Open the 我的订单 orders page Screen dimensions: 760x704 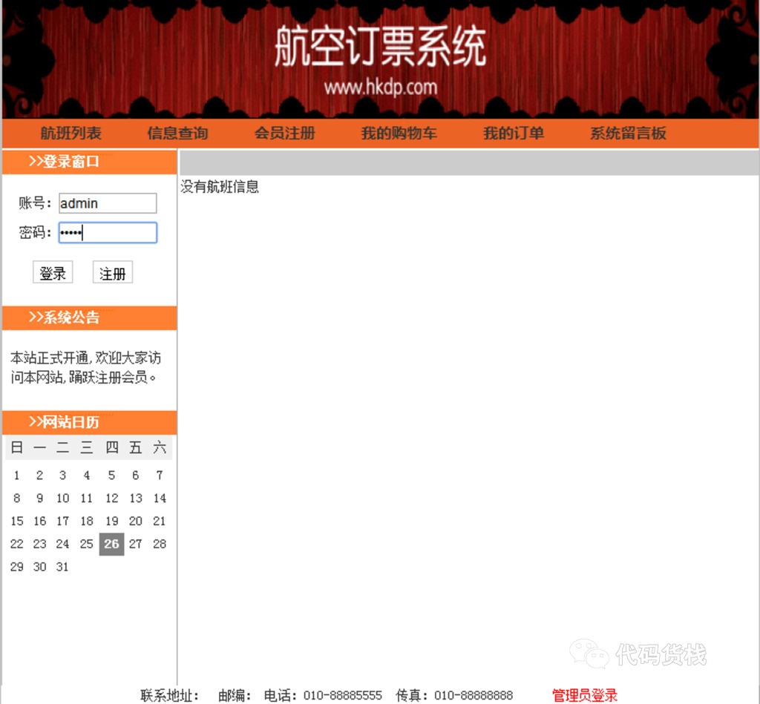point(514,134)
